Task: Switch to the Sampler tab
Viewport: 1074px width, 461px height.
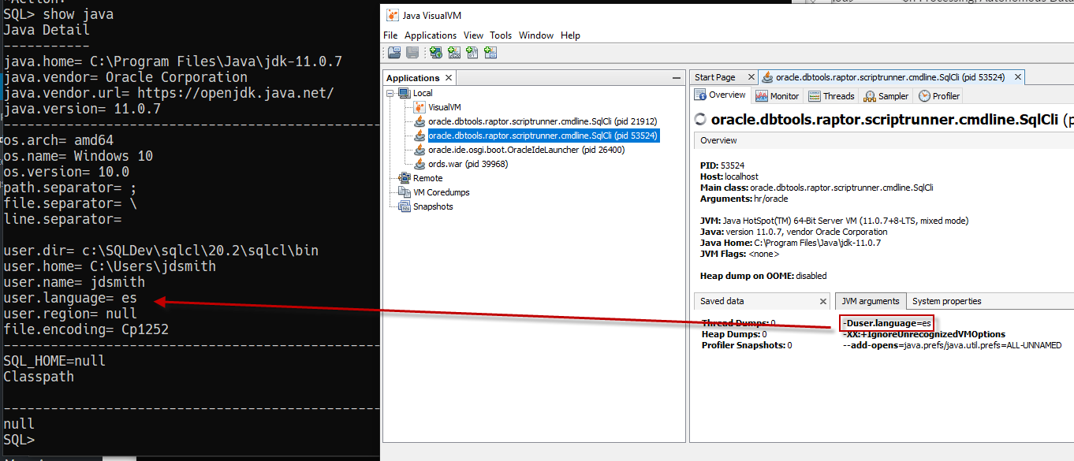Action: [886, 96]
